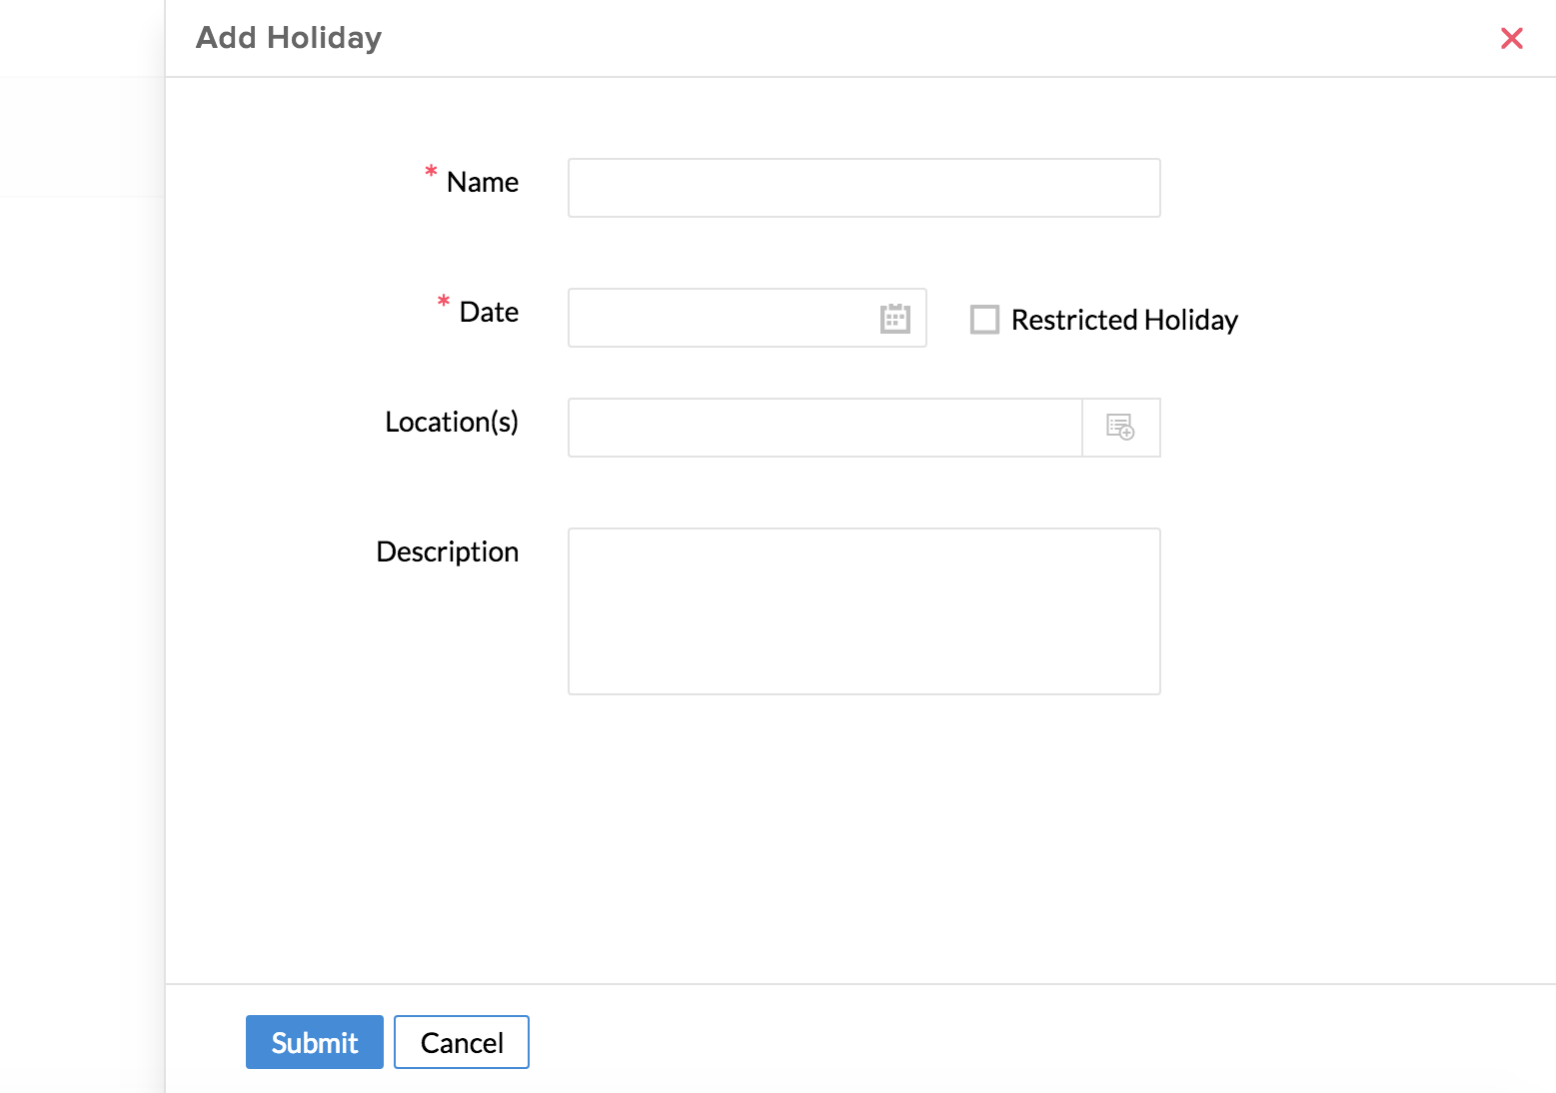Viewport: 1556px width, 1093px height.
Task: Enable the Restricted Holiday checkbox
Action: pyautogui.click(x=984, y=320)
